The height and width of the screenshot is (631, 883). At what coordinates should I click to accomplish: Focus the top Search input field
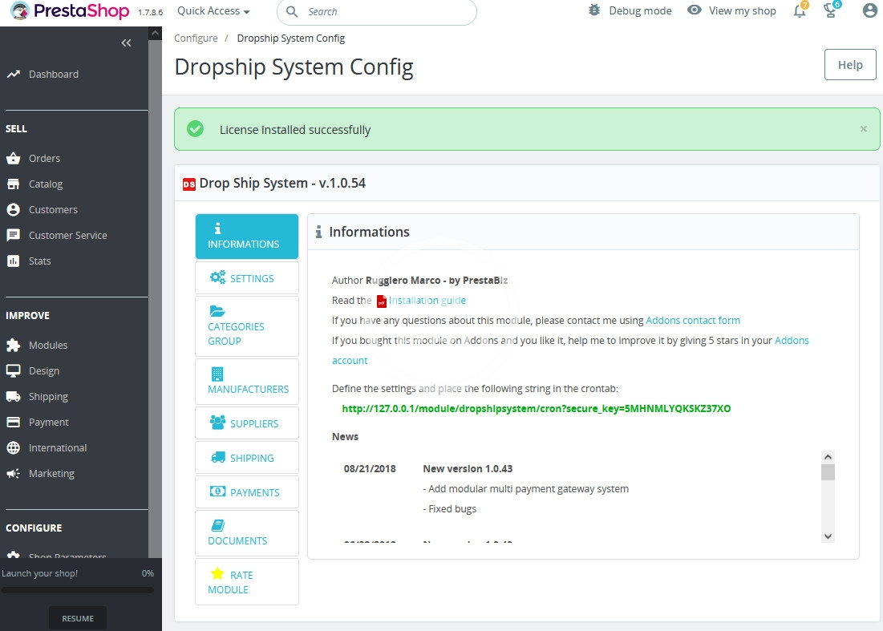(385, 12)
